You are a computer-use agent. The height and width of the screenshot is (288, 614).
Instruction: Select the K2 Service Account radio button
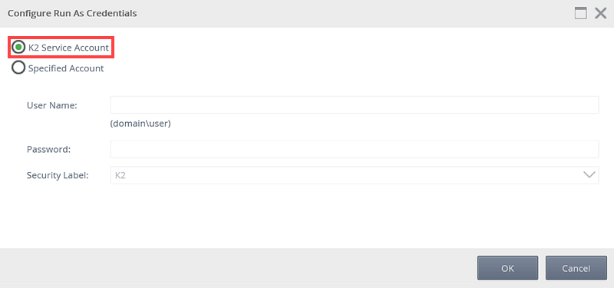click(18, 48)
